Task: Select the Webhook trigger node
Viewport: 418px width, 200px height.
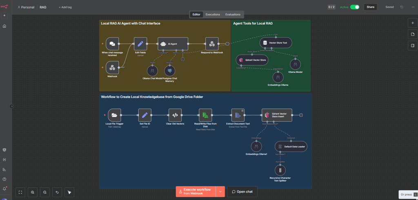Action: (112, 67)
